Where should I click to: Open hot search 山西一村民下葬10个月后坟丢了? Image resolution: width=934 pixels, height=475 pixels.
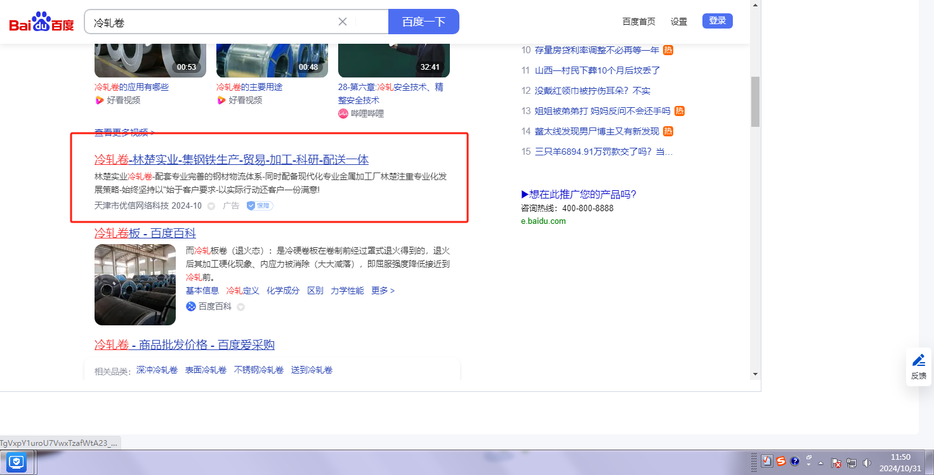coord(598,70)
